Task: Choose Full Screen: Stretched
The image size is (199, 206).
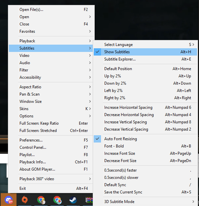Action: (51, 131)
